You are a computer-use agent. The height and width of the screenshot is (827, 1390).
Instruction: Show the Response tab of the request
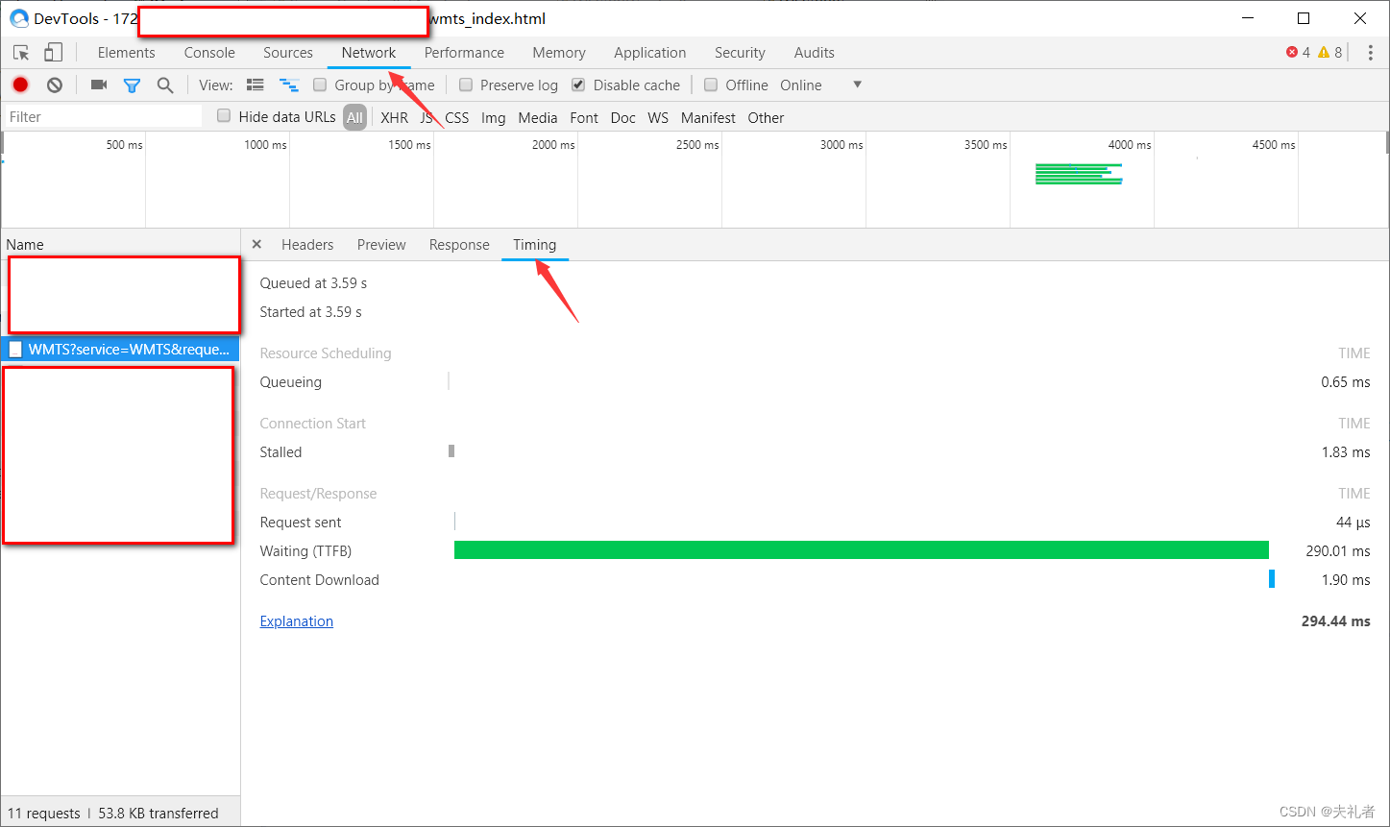pyautogui.click(x=459, y=245)
